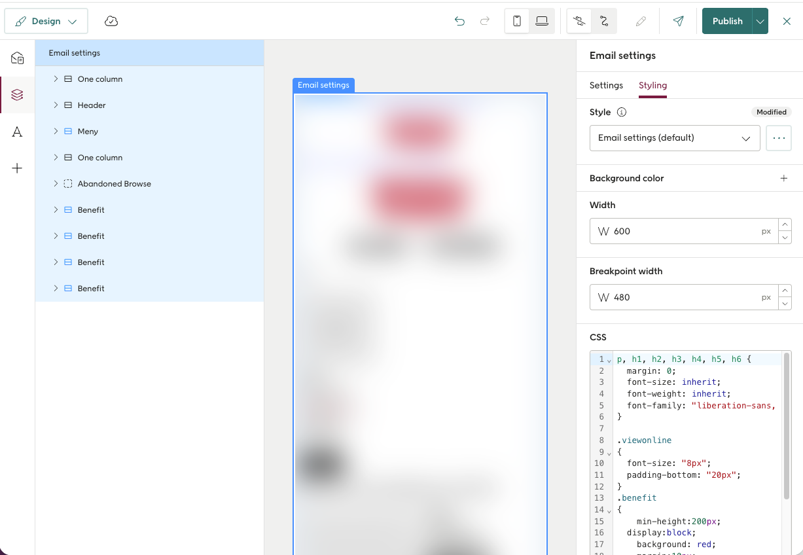Image resolution: width=803 pixels, height=555 pixels.
Task: Enable the second personalization toggle in the toolbar
Action: tap(603, 21)
